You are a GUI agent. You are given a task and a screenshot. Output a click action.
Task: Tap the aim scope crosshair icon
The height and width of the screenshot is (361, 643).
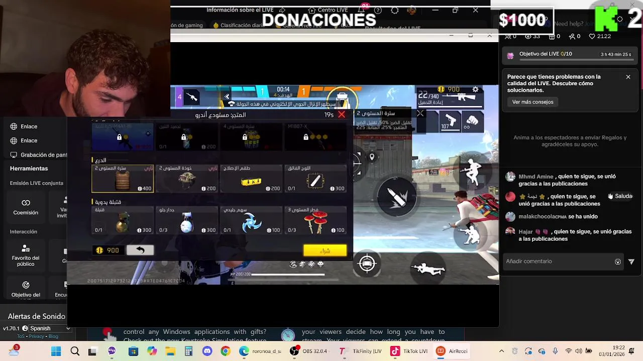(367, 264)
